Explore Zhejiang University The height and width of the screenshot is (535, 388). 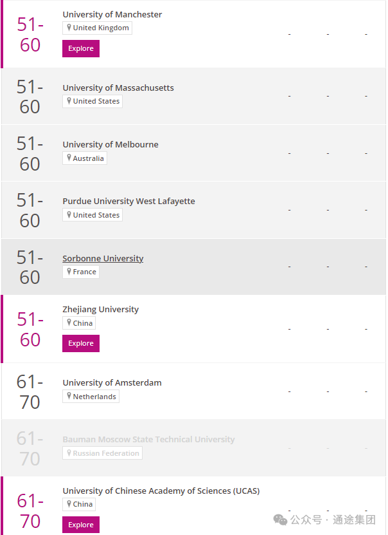click(81, 343)
